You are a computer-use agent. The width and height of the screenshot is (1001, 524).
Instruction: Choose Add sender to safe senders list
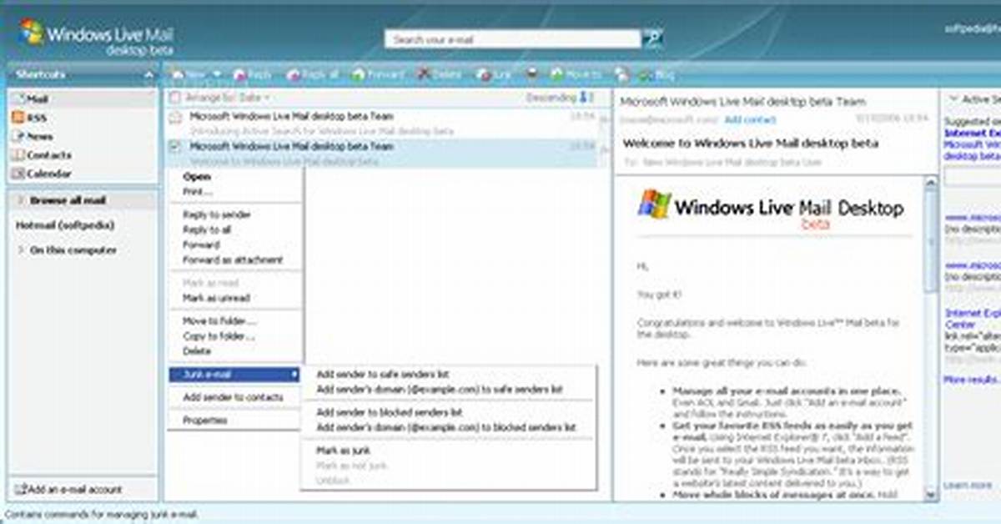pos(383,375)
